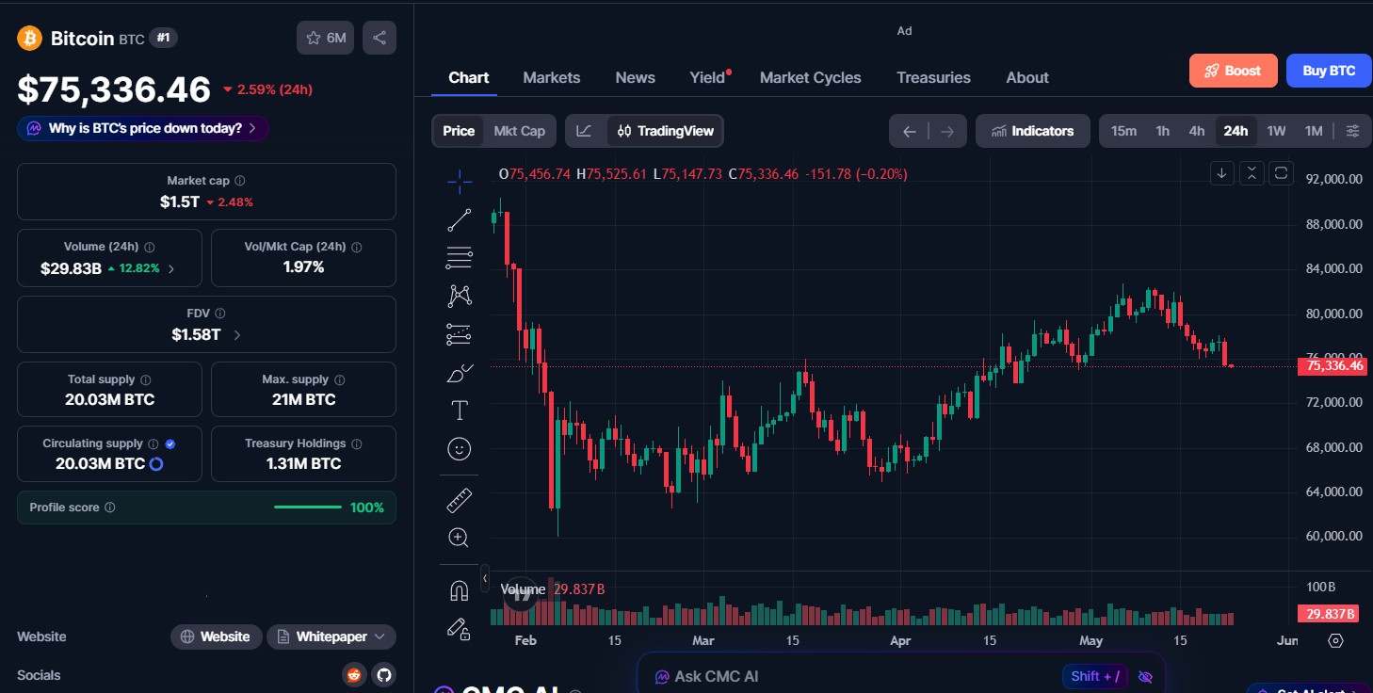Click info icon beside Treasury Holdings

point(356,443)
